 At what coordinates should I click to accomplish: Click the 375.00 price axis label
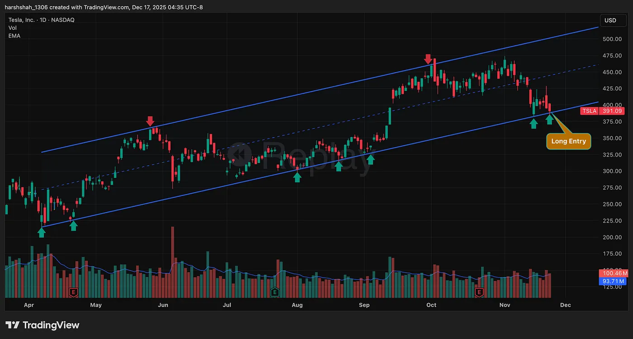pos(612,122)
